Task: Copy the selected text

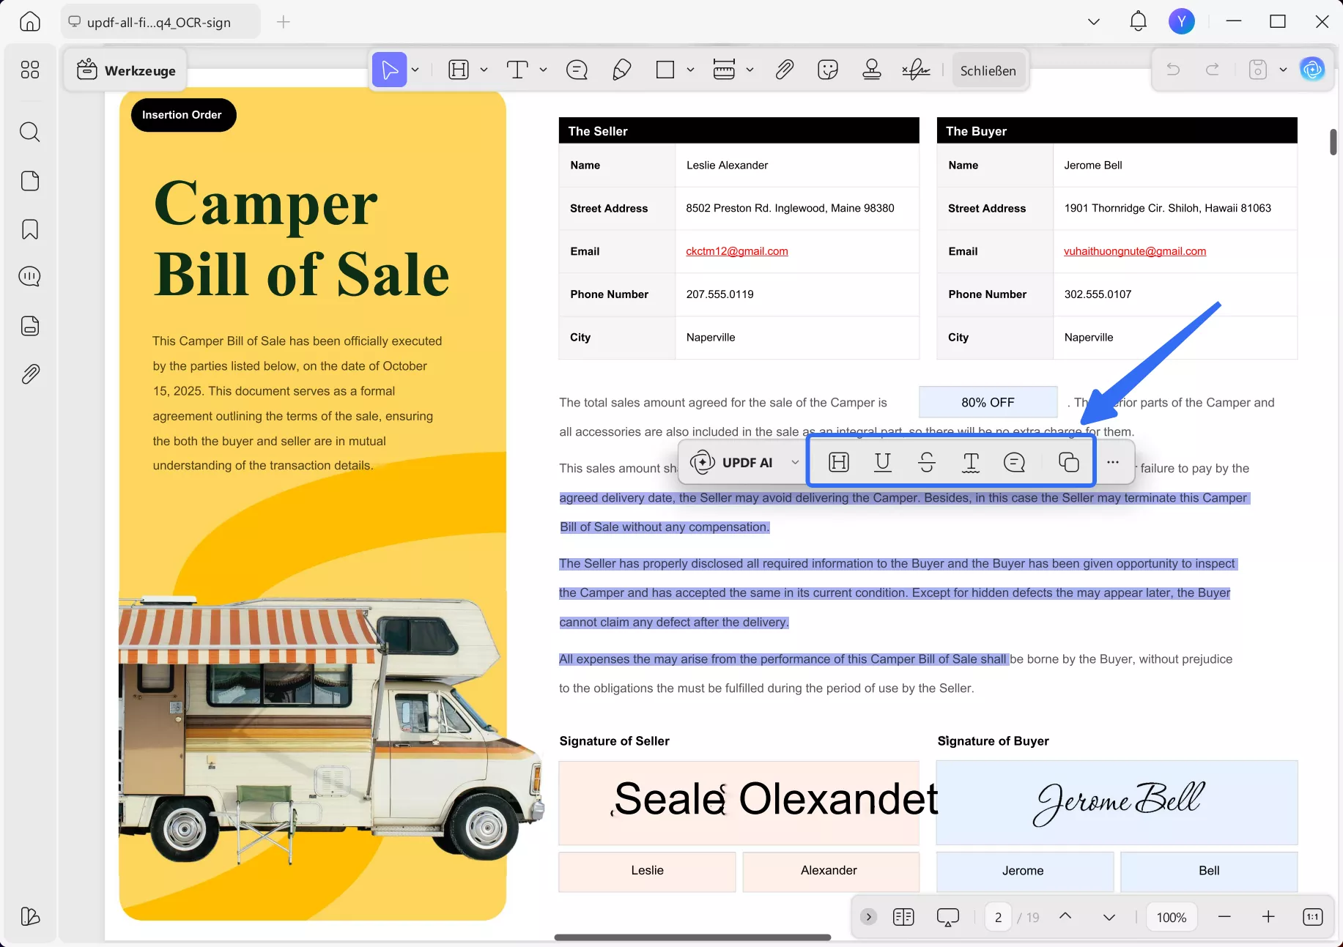Action: (1069, 462)
